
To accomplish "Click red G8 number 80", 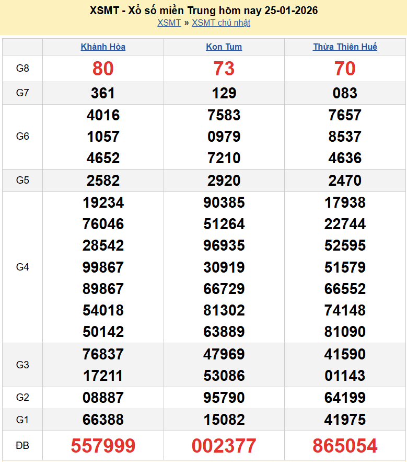I will (103, 69).
